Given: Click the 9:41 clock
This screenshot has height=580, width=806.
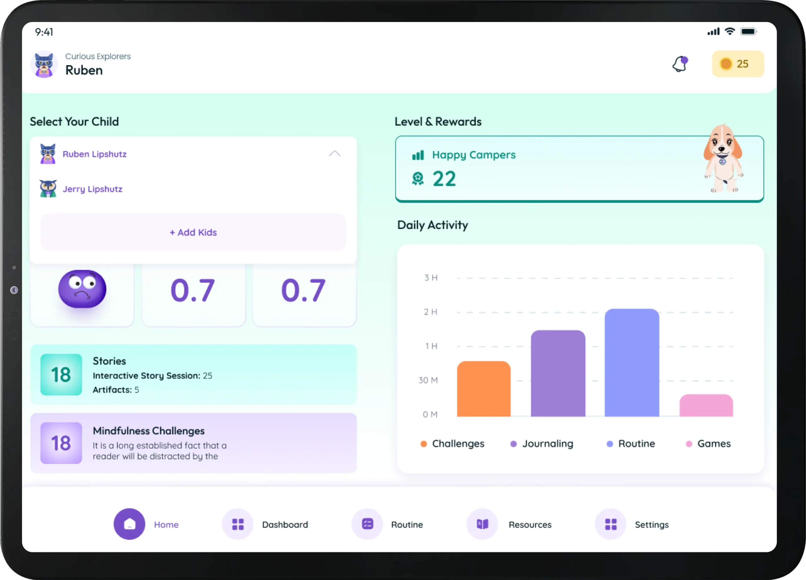Looking at the screenshot, I should [x=44, y=32].
